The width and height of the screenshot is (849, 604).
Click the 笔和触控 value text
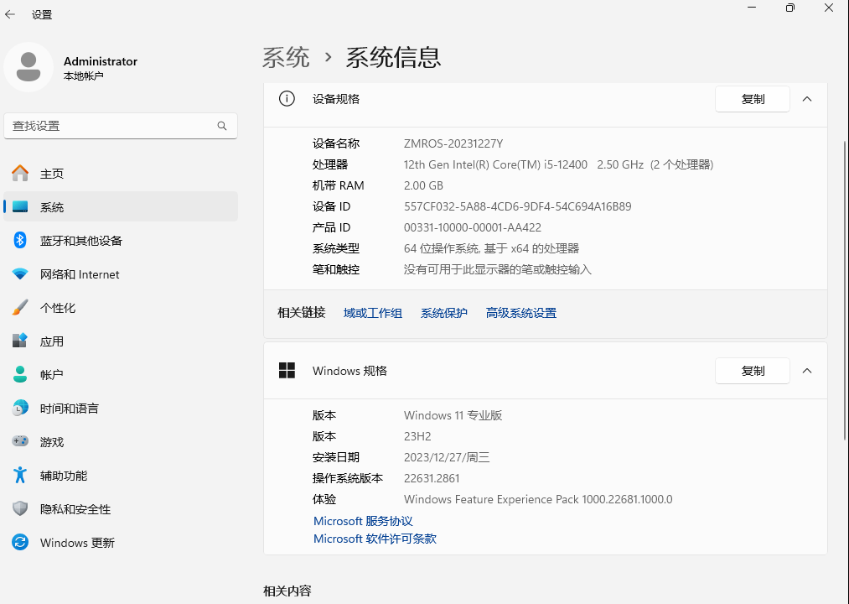point(498,269)
